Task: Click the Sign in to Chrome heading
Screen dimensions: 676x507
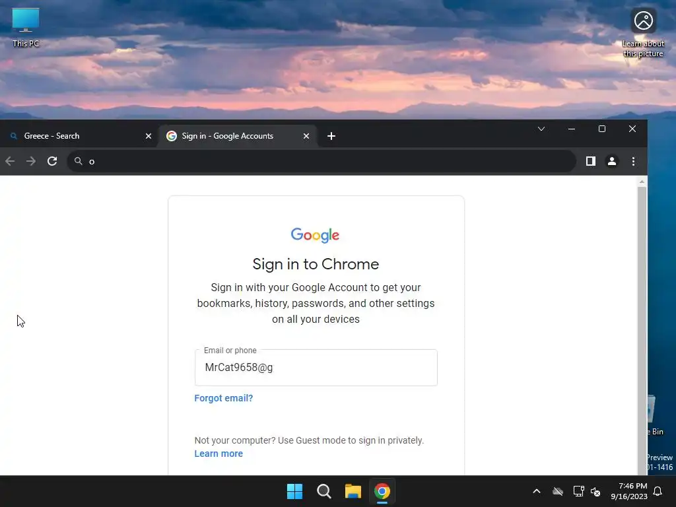Action: point(316,264)
